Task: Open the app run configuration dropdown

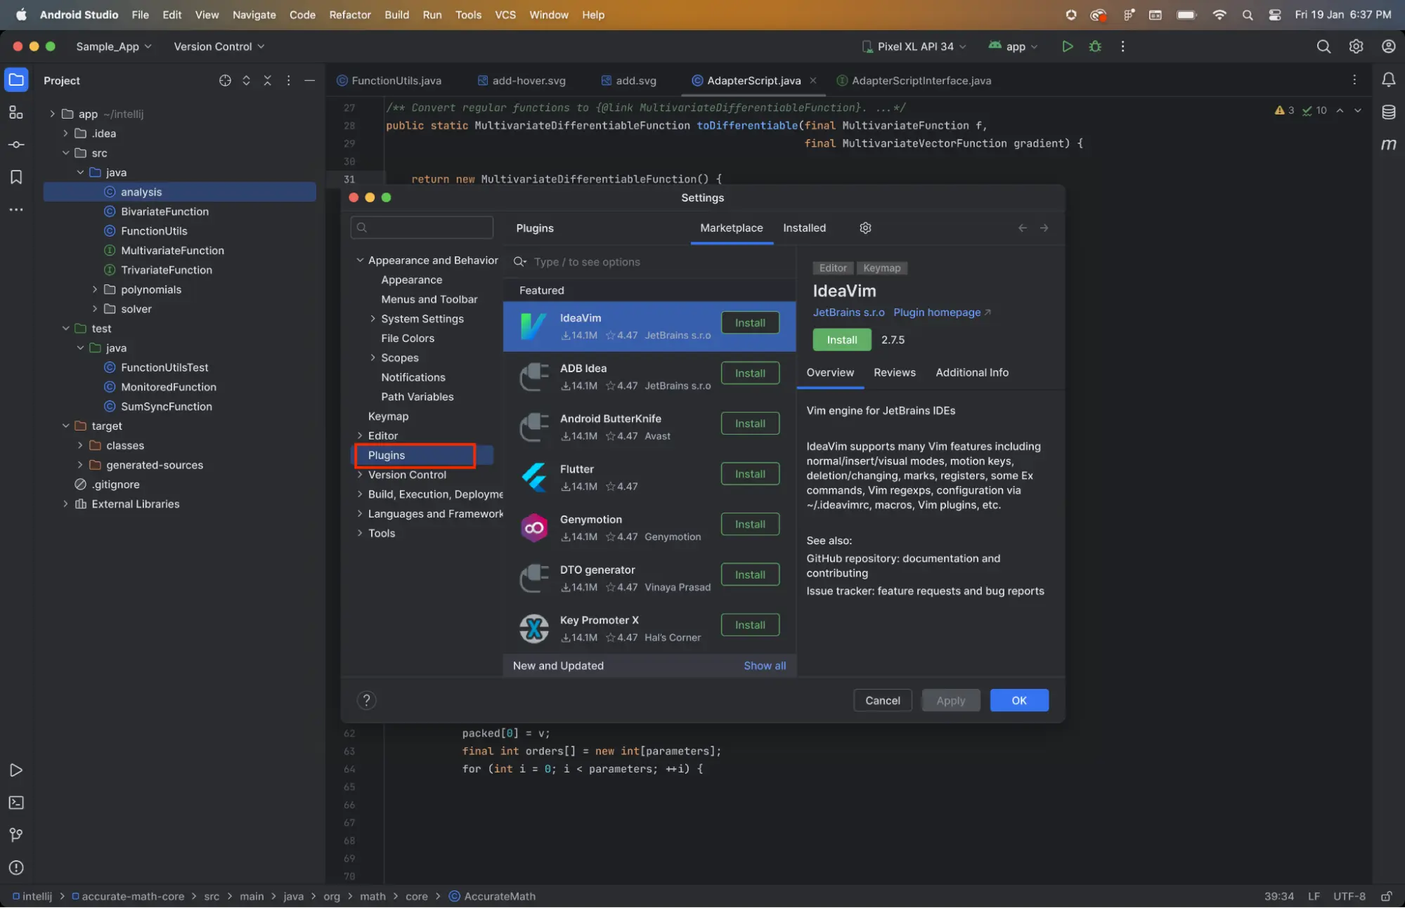Action: [1013, 46]
